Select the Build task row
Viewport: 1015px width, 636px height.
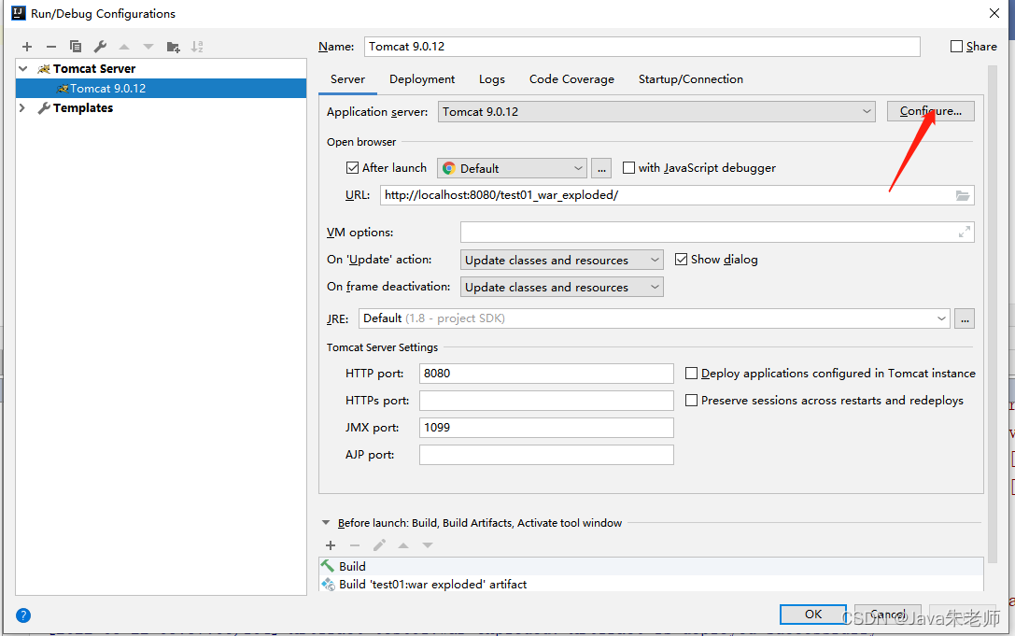tap(651, 566)
